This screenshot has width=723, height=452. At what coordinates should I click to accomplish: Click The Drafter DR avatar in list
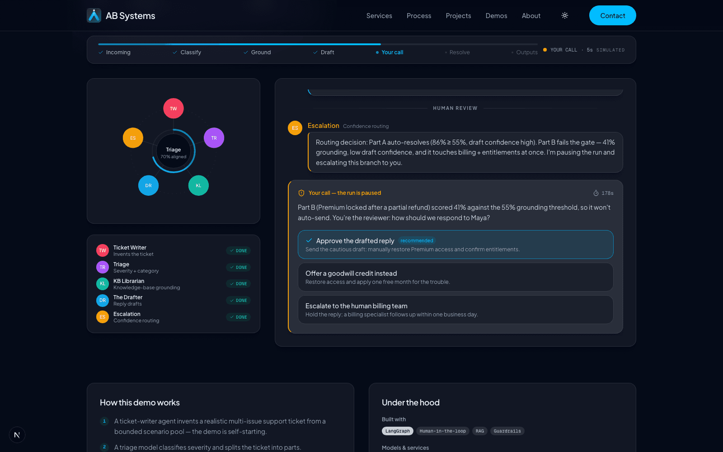[x=103, y=300]
